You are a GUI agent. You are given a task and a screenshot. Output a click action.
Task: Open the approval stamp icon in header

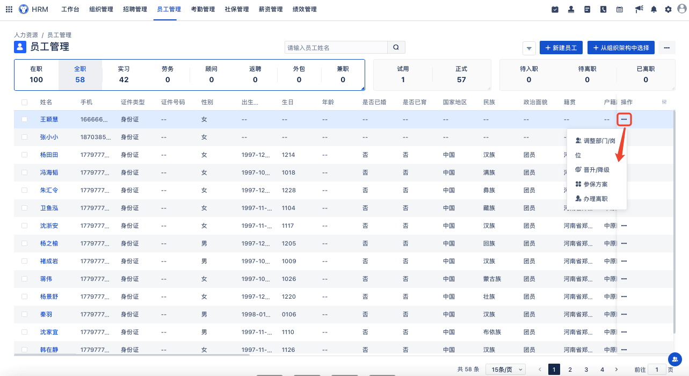tap(571, 9)
